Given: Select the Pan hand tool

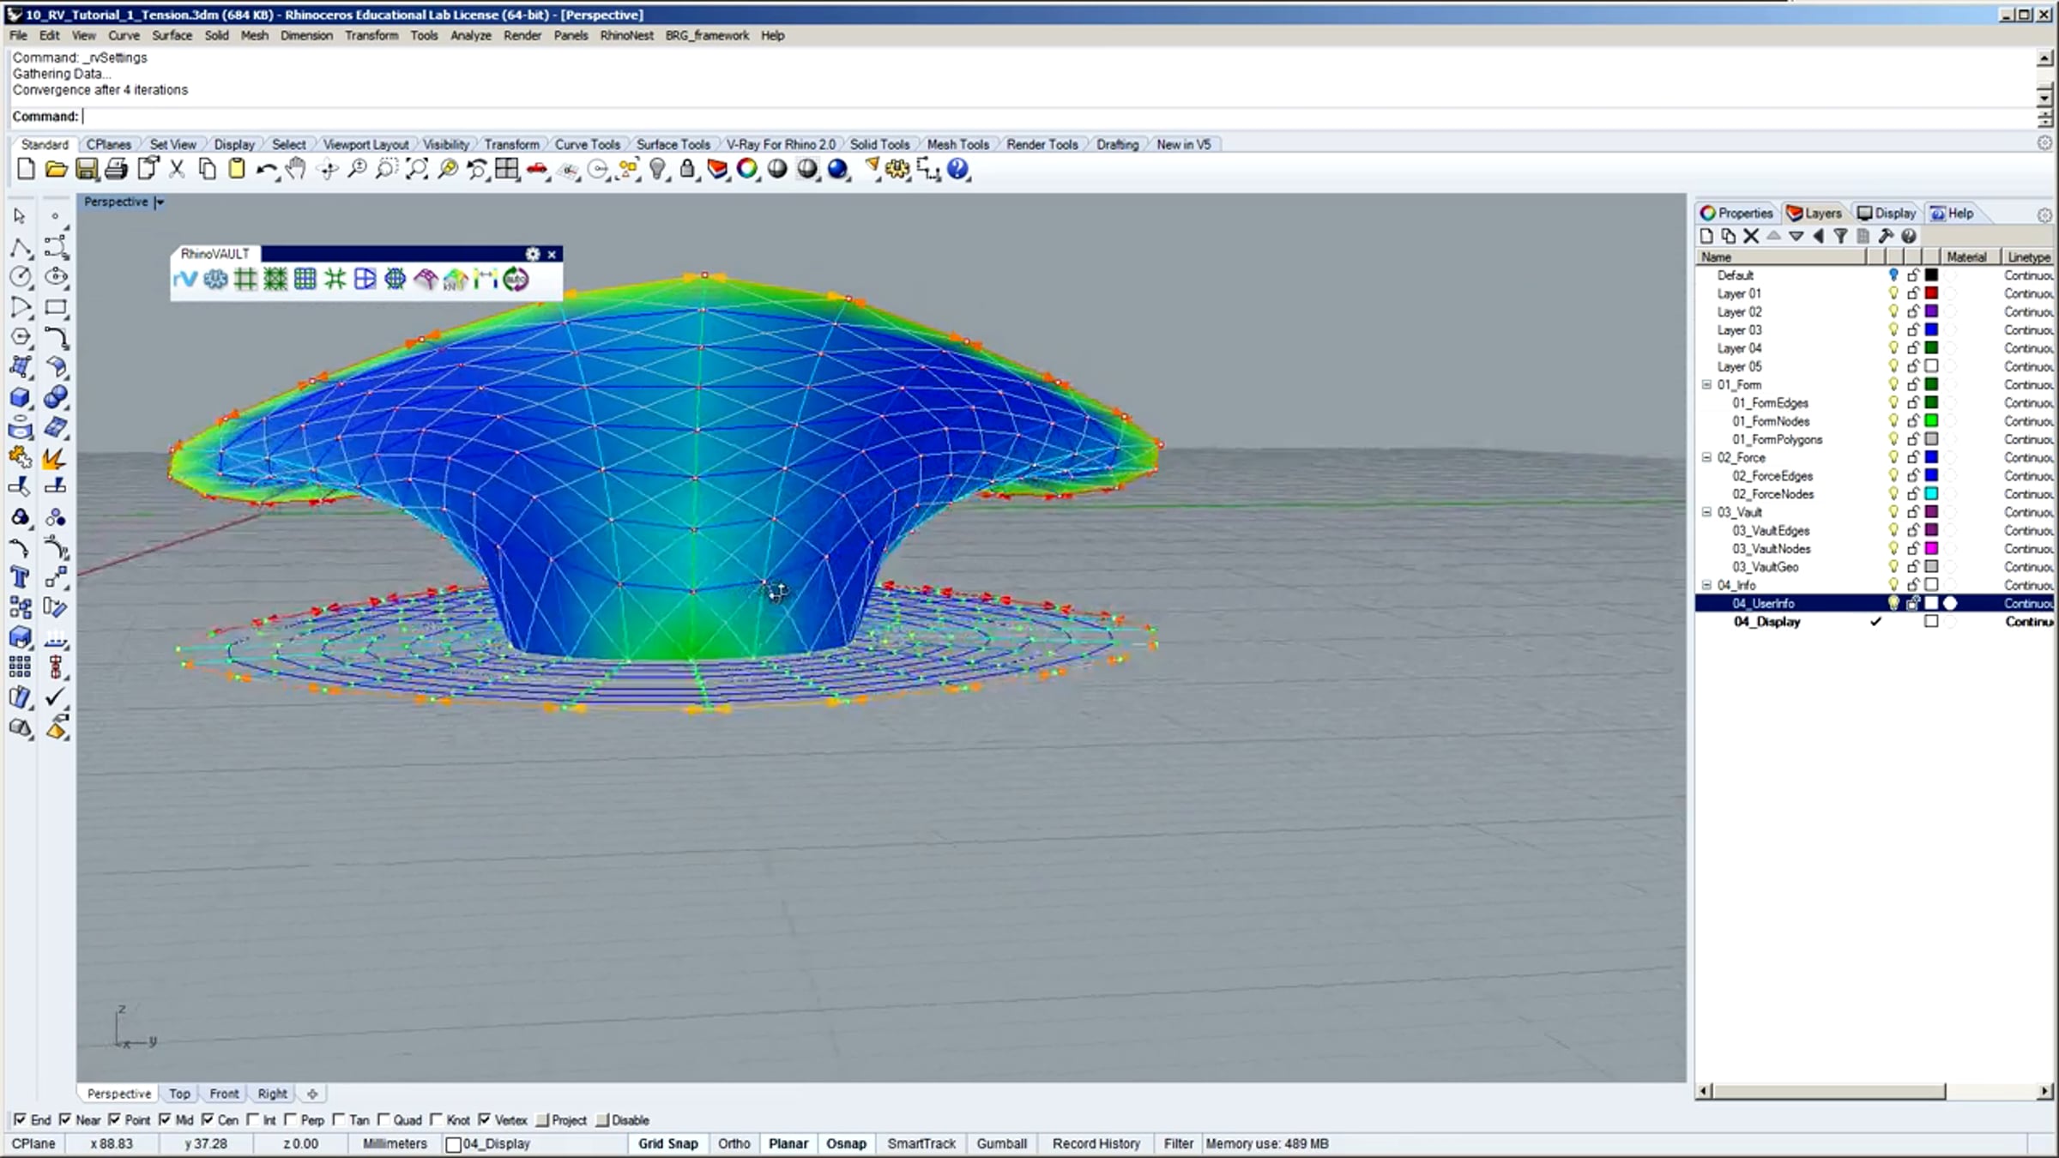Looking at the screenshot, I should pyautogui.click(x=296, y=169).
